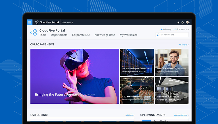This screenshot has height=124, width=218.
Task: Select Corporate Life navigation item
Action: 81,35
